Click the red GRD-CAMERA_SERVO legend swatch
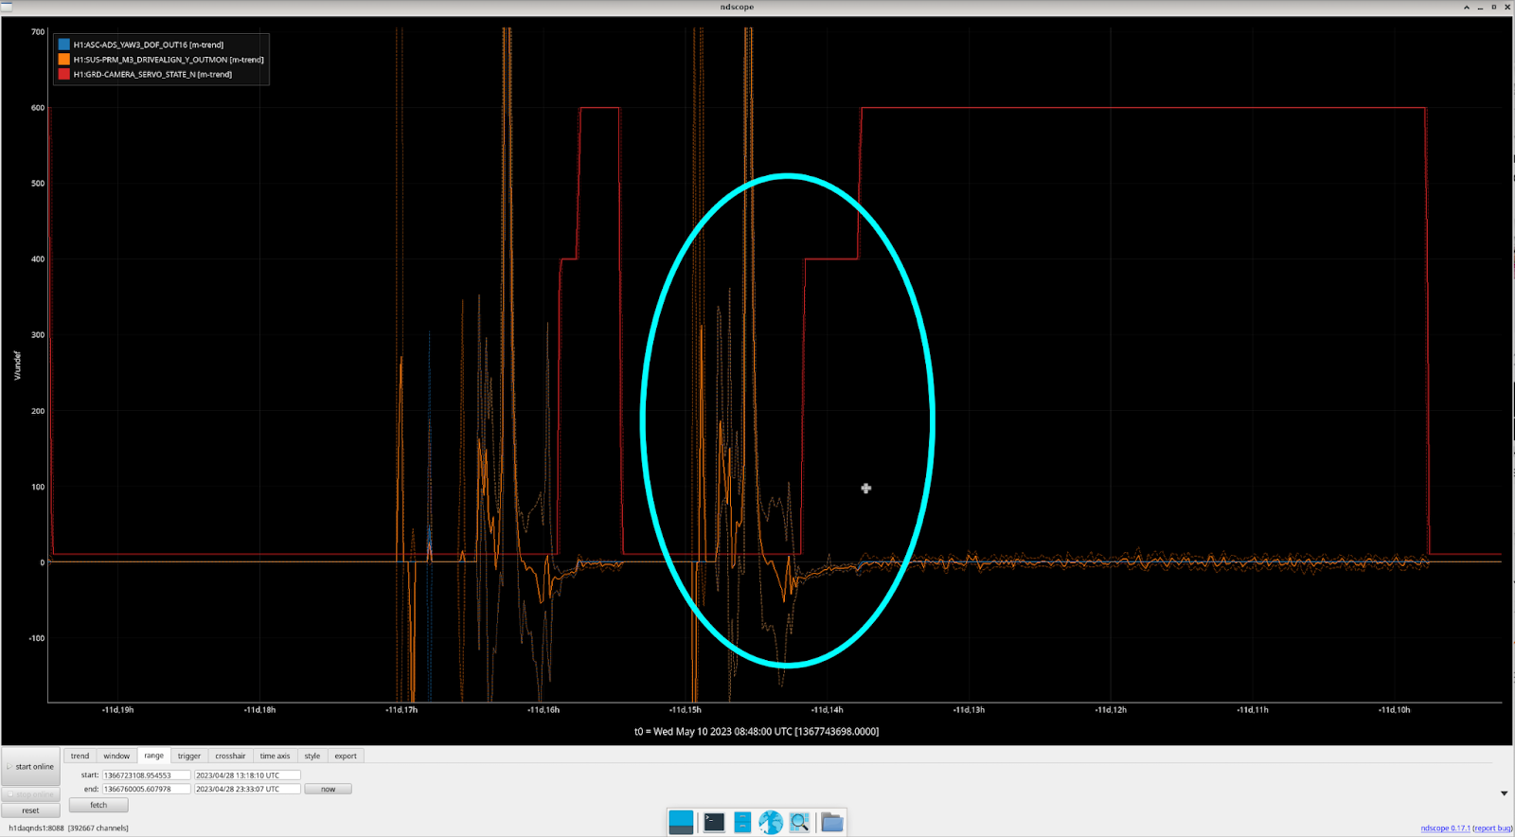Screen dimensions: 1515x837 [x=63, y=74]
